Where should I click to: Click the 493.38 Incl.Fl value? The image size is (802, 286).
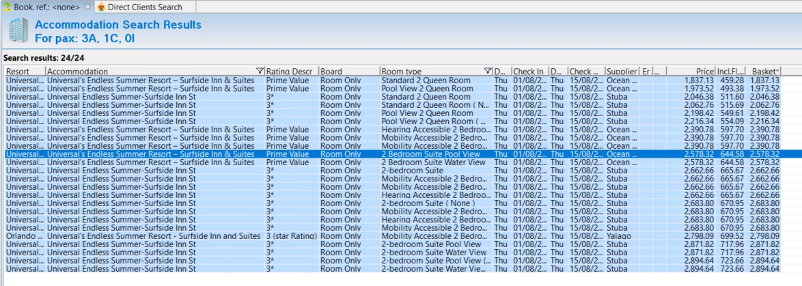coord(732,89)
